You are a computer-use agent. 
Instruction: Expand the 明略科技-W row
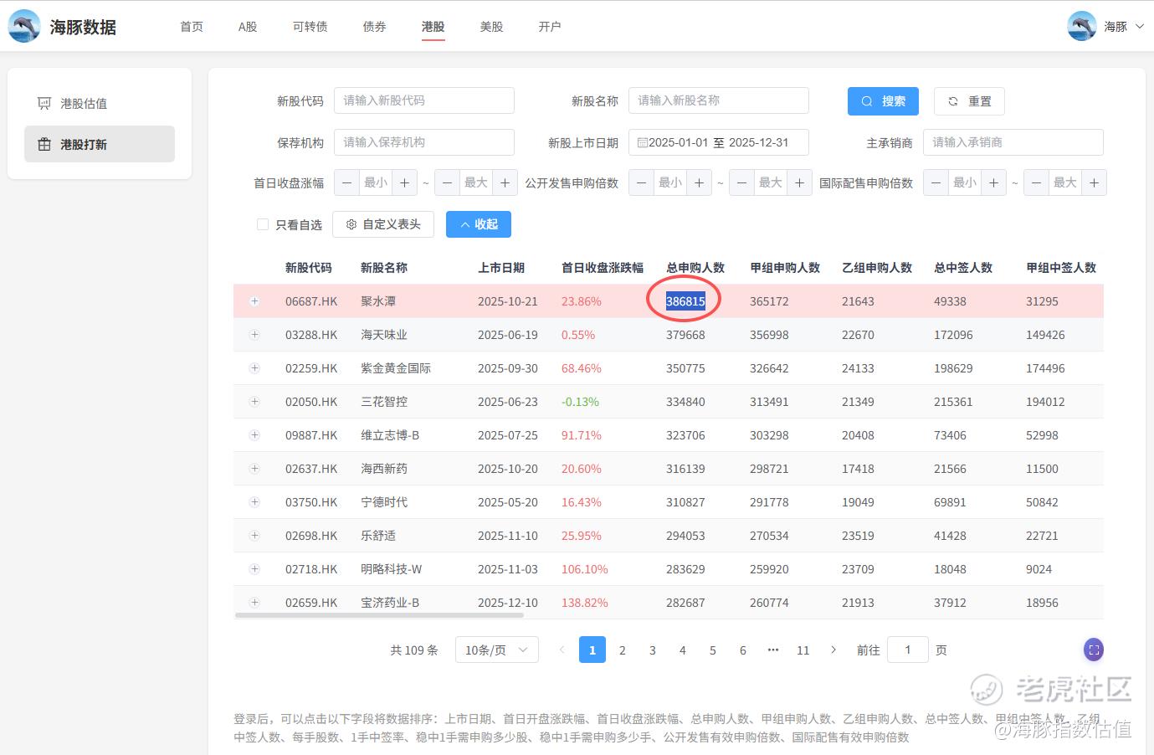pos(254,569)
